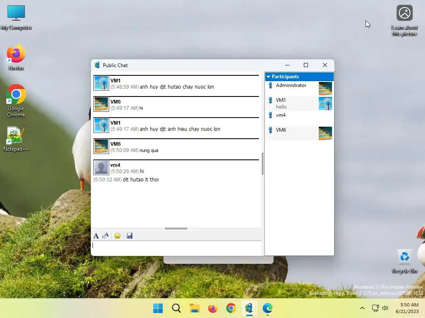Click VM6's status icon in Participants

pyautogui.click(x=270, y=130)
